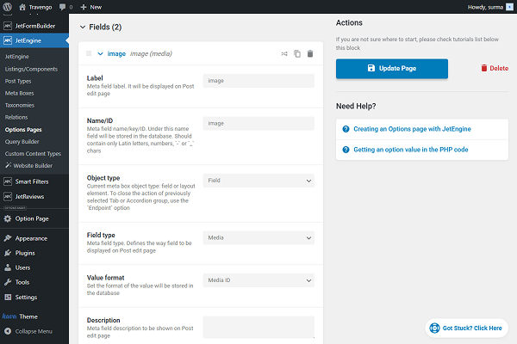Focus the Label input field
Image resolution: width=517 pixels, height=344 pixels.
tap(258, 81)
